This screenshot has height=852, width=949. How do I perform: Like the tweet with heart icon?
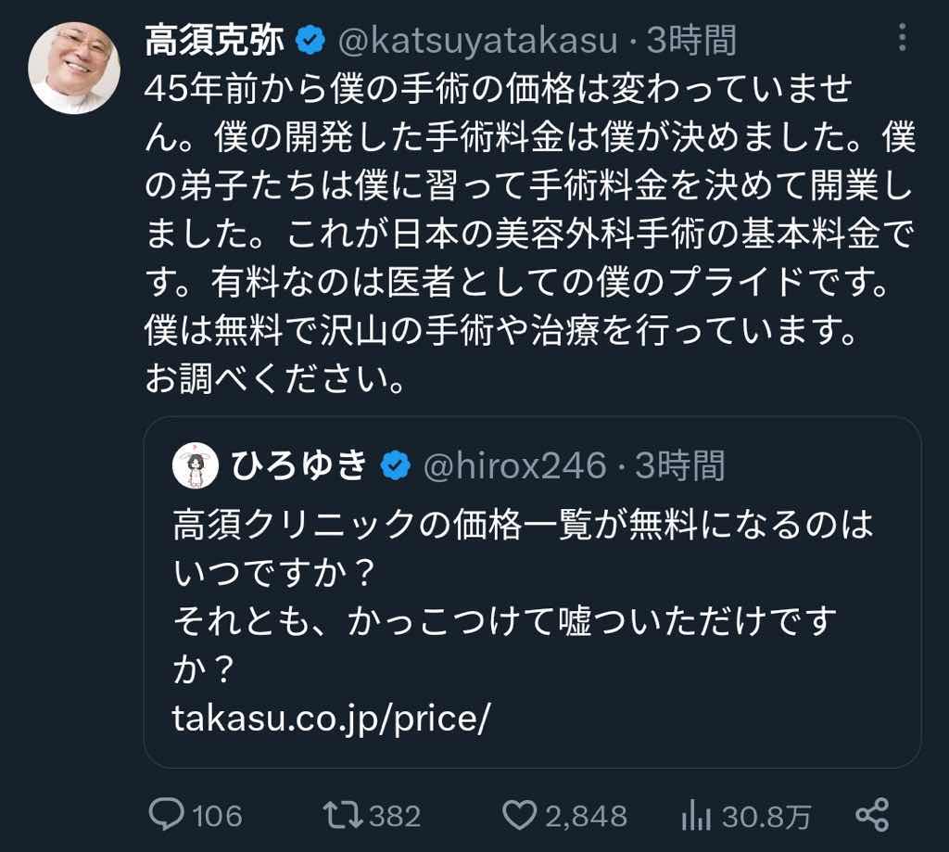pos(518,815)
